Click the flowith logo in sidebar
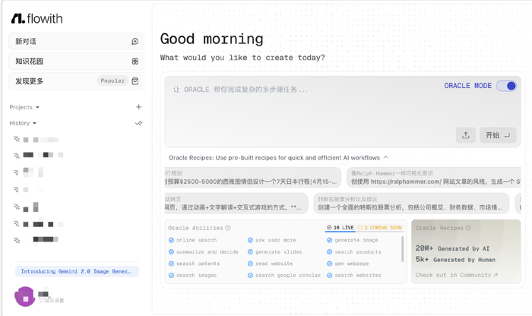The image size is (532, 316). (37, 18)
